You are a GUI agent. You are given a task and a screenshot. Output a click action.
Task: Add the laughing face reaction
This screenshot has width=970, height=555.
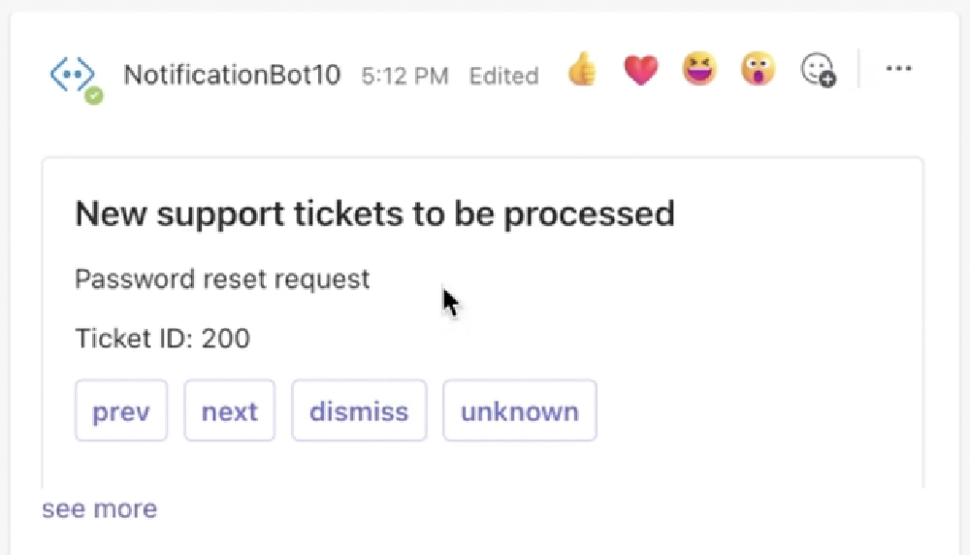click(698, 70)
